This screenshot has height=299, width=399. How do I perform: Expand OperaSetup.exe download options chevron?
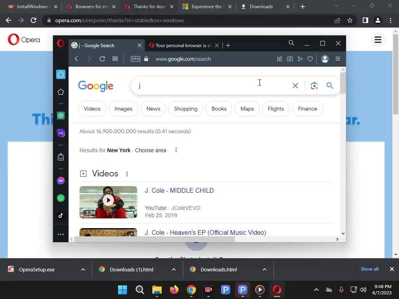tap(83, 269)
